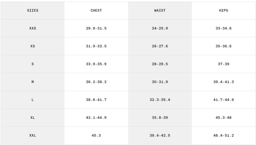The height and width of the screenshot is (145, 256).
Task: Select the XL size label
Action: 33,118
